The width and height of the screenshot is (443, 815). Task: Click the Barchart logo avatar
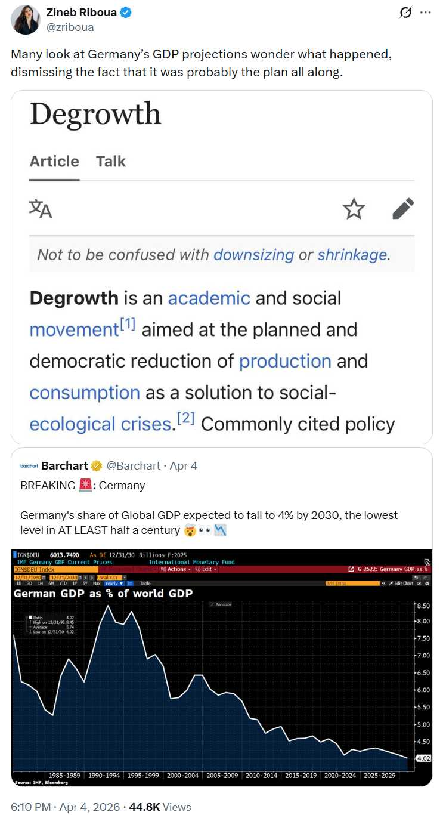29,466
